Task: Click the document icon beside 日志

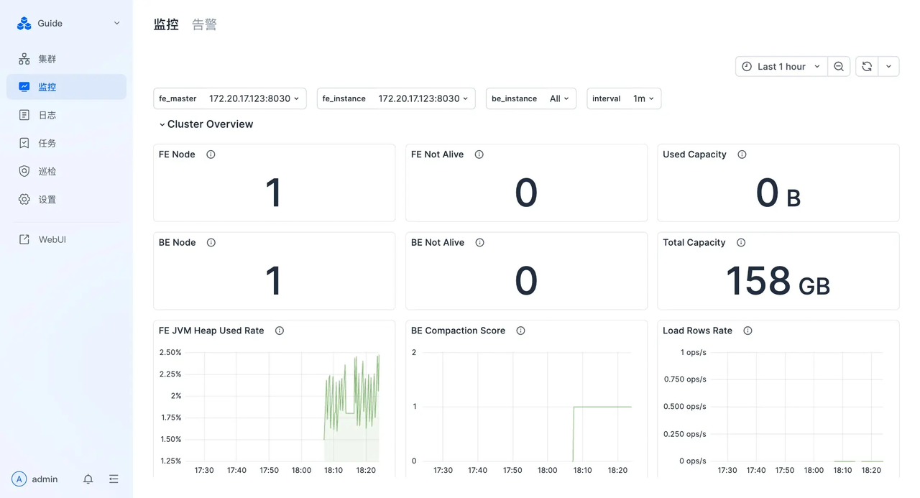Action: click(24, 115)
